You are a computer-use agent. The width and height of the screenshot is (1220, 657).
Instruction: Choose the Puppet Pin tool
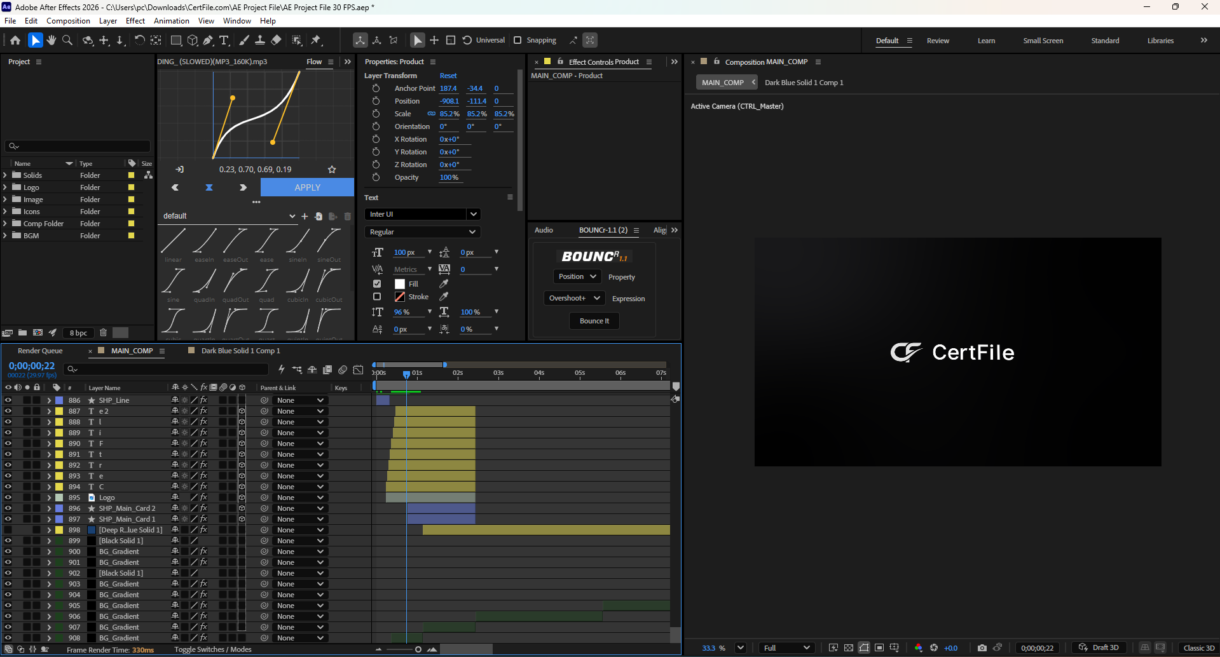pyautogui.click(x=316, y=40)
